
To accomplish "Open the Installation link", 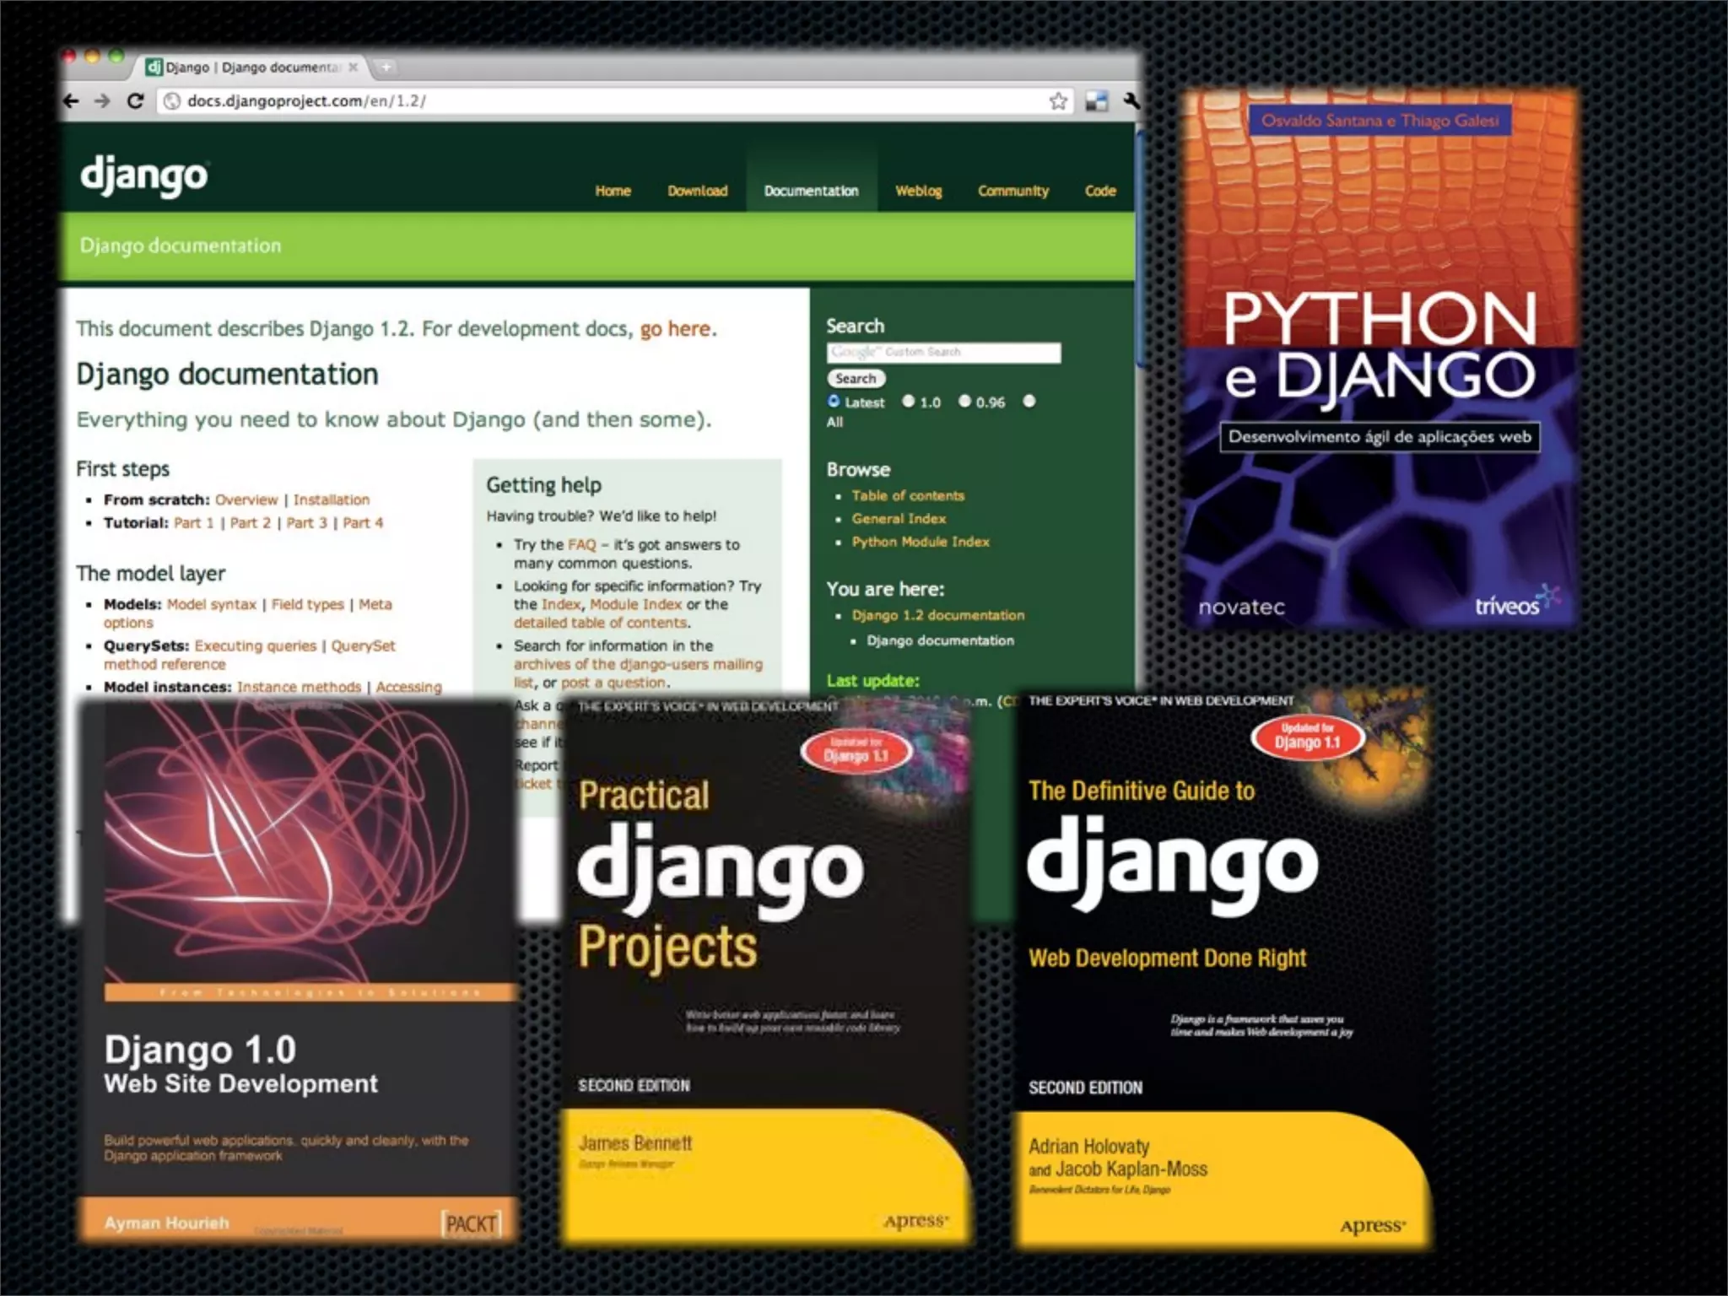I will click(x=332, y=499).
